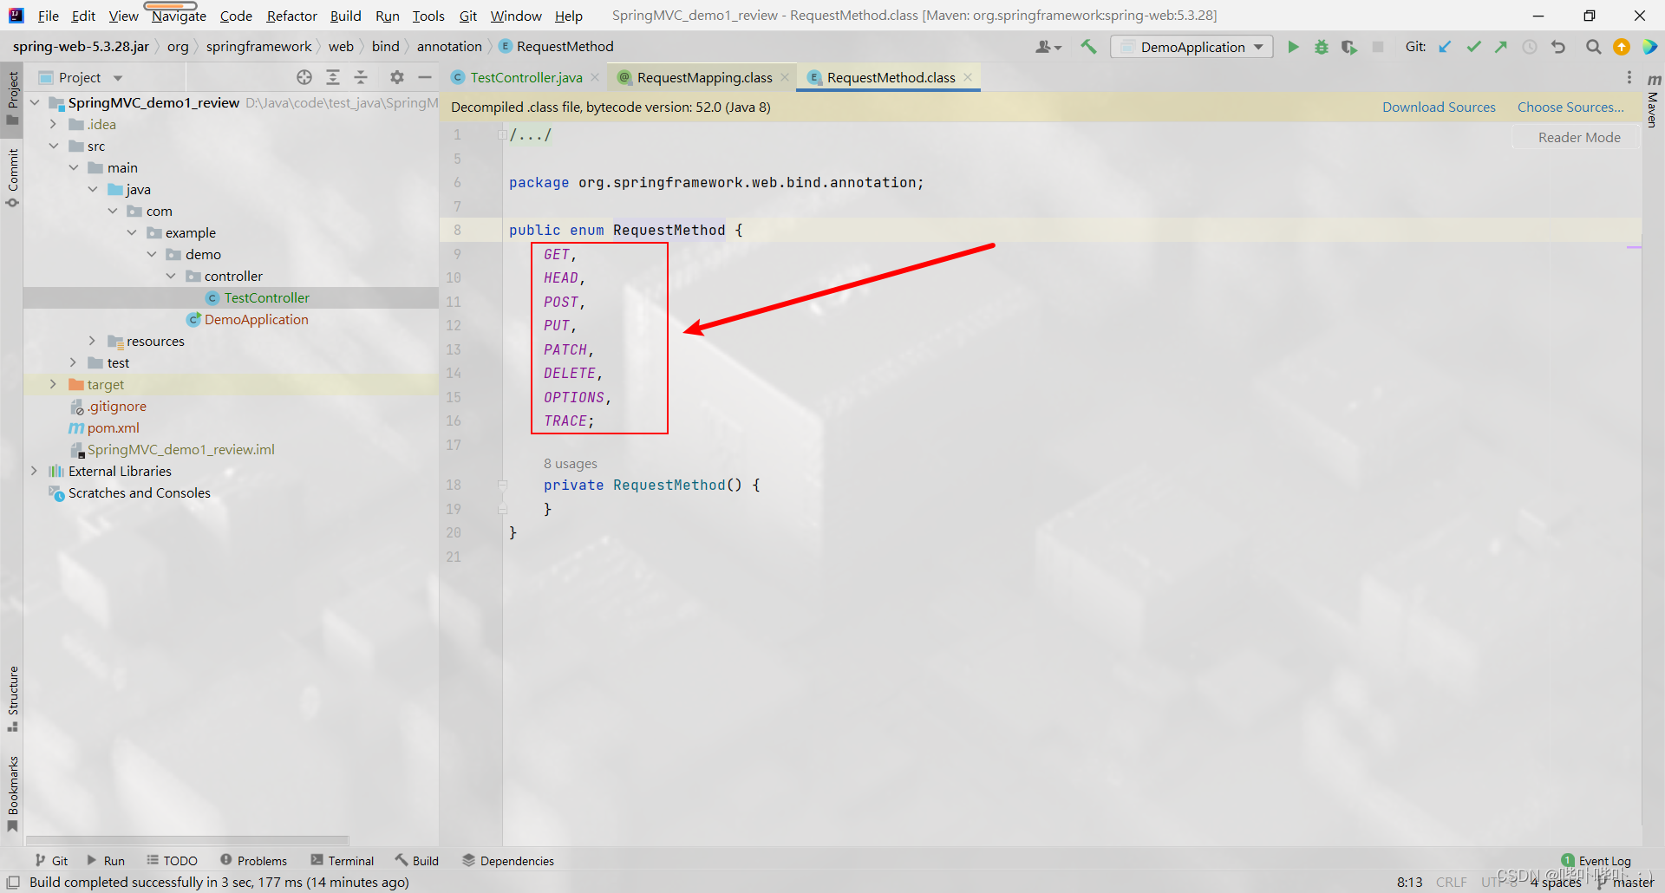Start debugging with the bug icon
Viewport: 1665px width, 893px height.
[x=1321, y=47]
